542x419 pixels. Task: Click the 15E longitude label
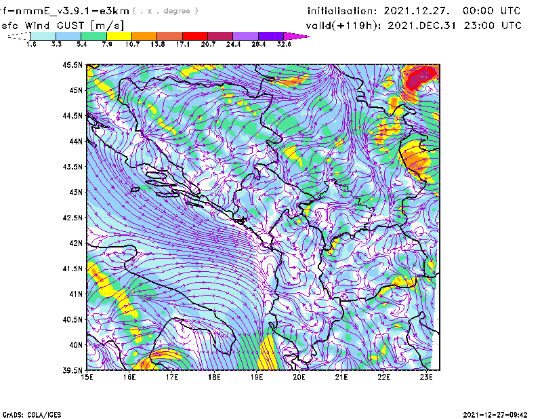pyautogui.click(x=87, y=377)
